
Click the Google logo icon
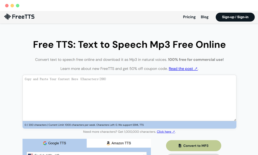(x=45, y=143)
